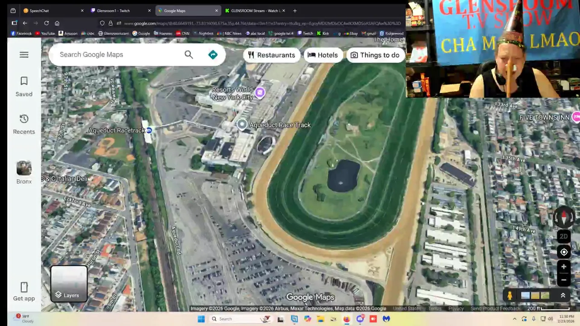Reset map with the compass control
The width and height of the screenshot is (580, 326).
pos(564,218)
